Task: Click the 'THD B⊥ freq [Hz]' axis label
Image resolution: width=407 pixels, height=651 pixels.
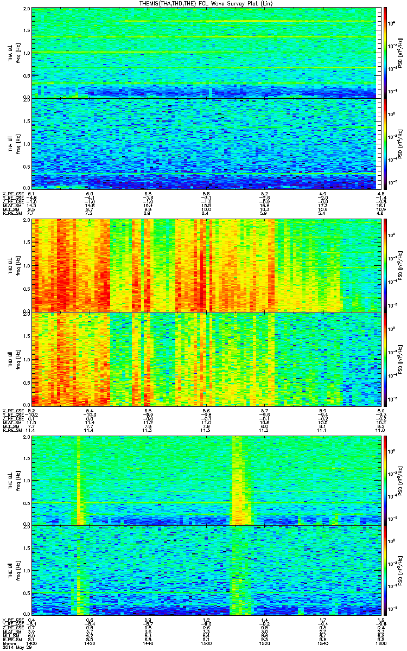Action: 13,266
